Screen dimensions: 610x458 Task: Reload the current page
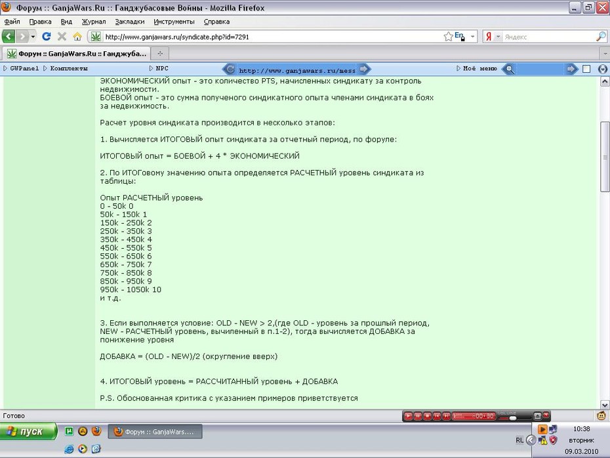tap(47, 37)
